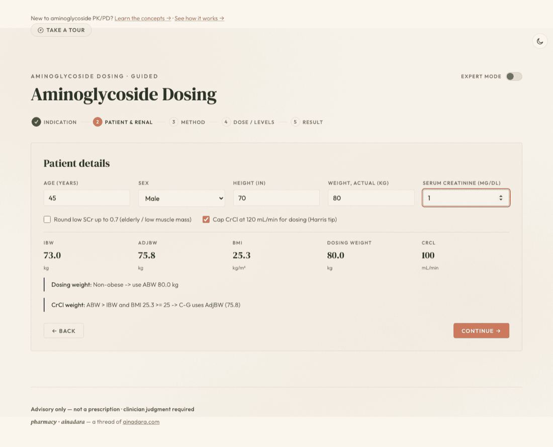Toggle dark mode moon icon
The width and height of the screenshot is (553, 447).
539,41
